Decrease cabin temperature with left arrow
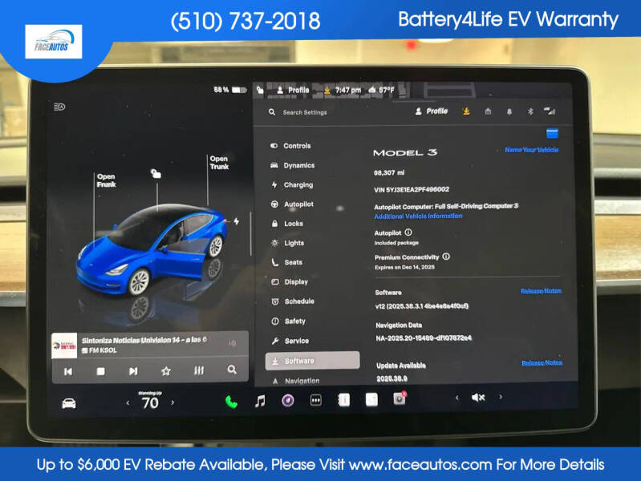This screenshot has height=481, width=641. tap(128, 403)
